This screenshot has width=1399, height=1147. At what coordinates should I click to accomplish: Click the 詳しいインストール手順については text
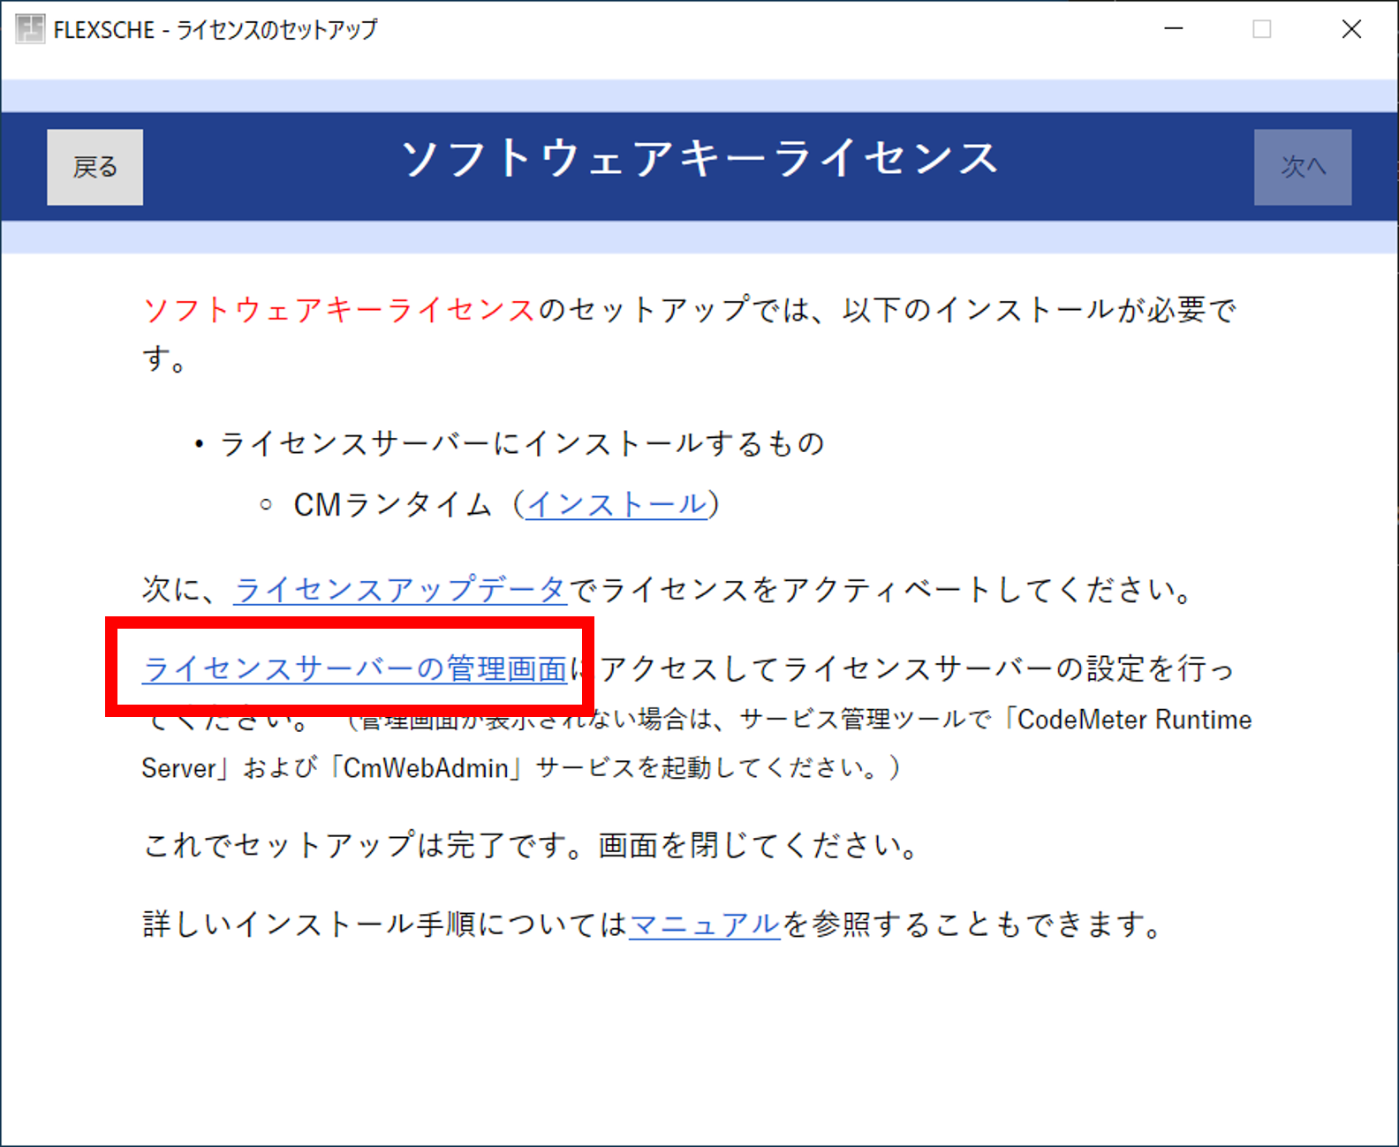click(x=384, y=924)
